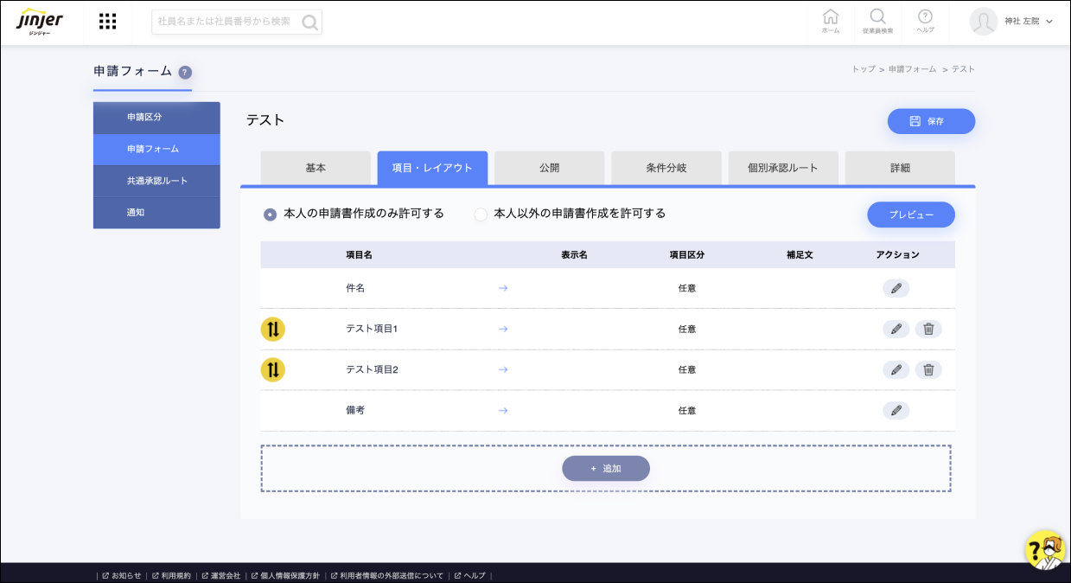
Task: Select 本人以外の申請書作成を許可する radio button
Action: [481, 215]
